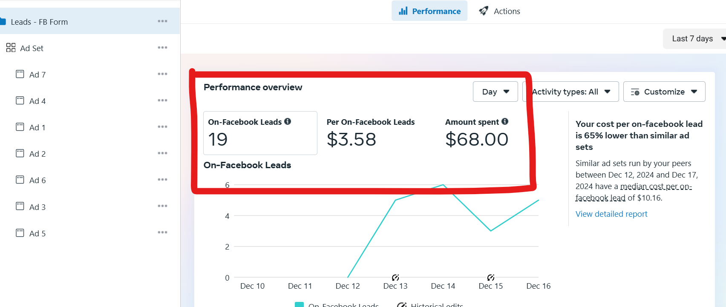The width and height of the screenshot is (726, 307).
Task: Select the On-Facebook Leads metric card
Action: (260, 133)
